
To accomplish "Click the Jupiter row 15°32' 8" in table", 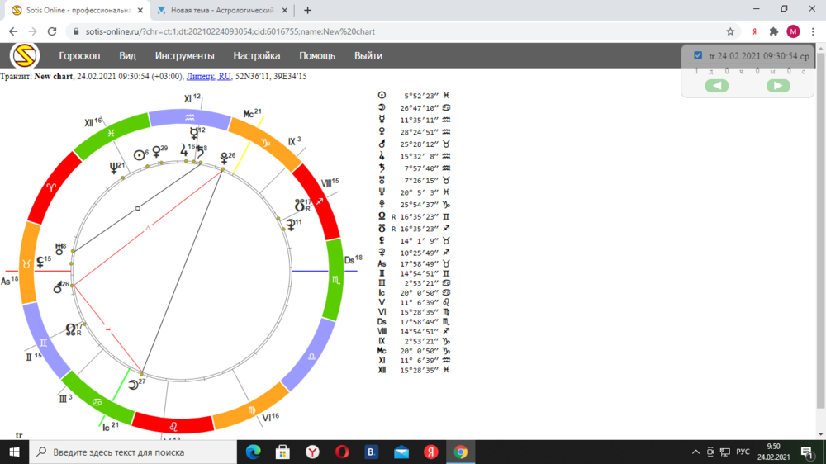I will [414, 156].
